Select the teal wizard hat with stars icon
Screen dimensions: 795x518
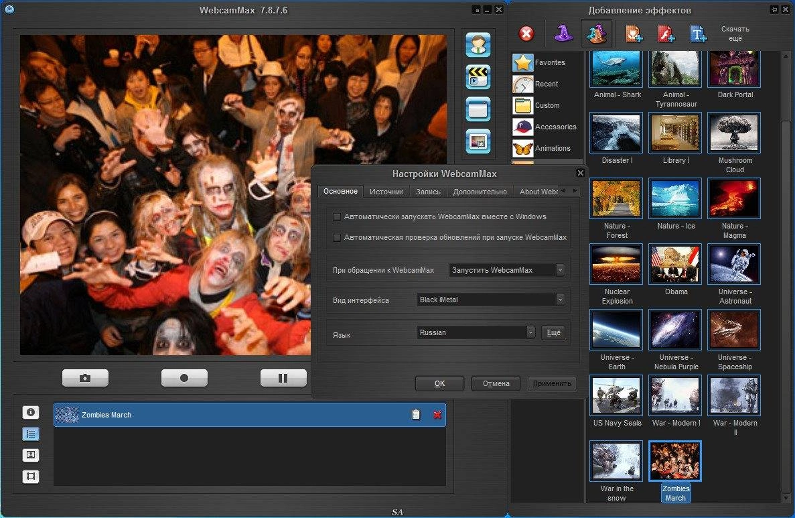pyautogui.click(x=597, y=34)
